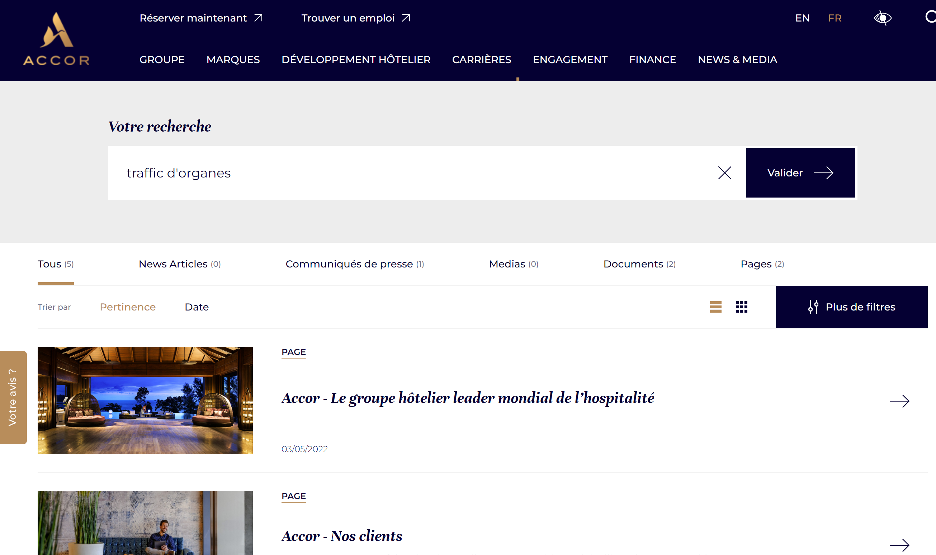Open the MARQUES menu
The width and height of the screenshot is (936, 555).
pyautogui.click(x=233, y=60)
